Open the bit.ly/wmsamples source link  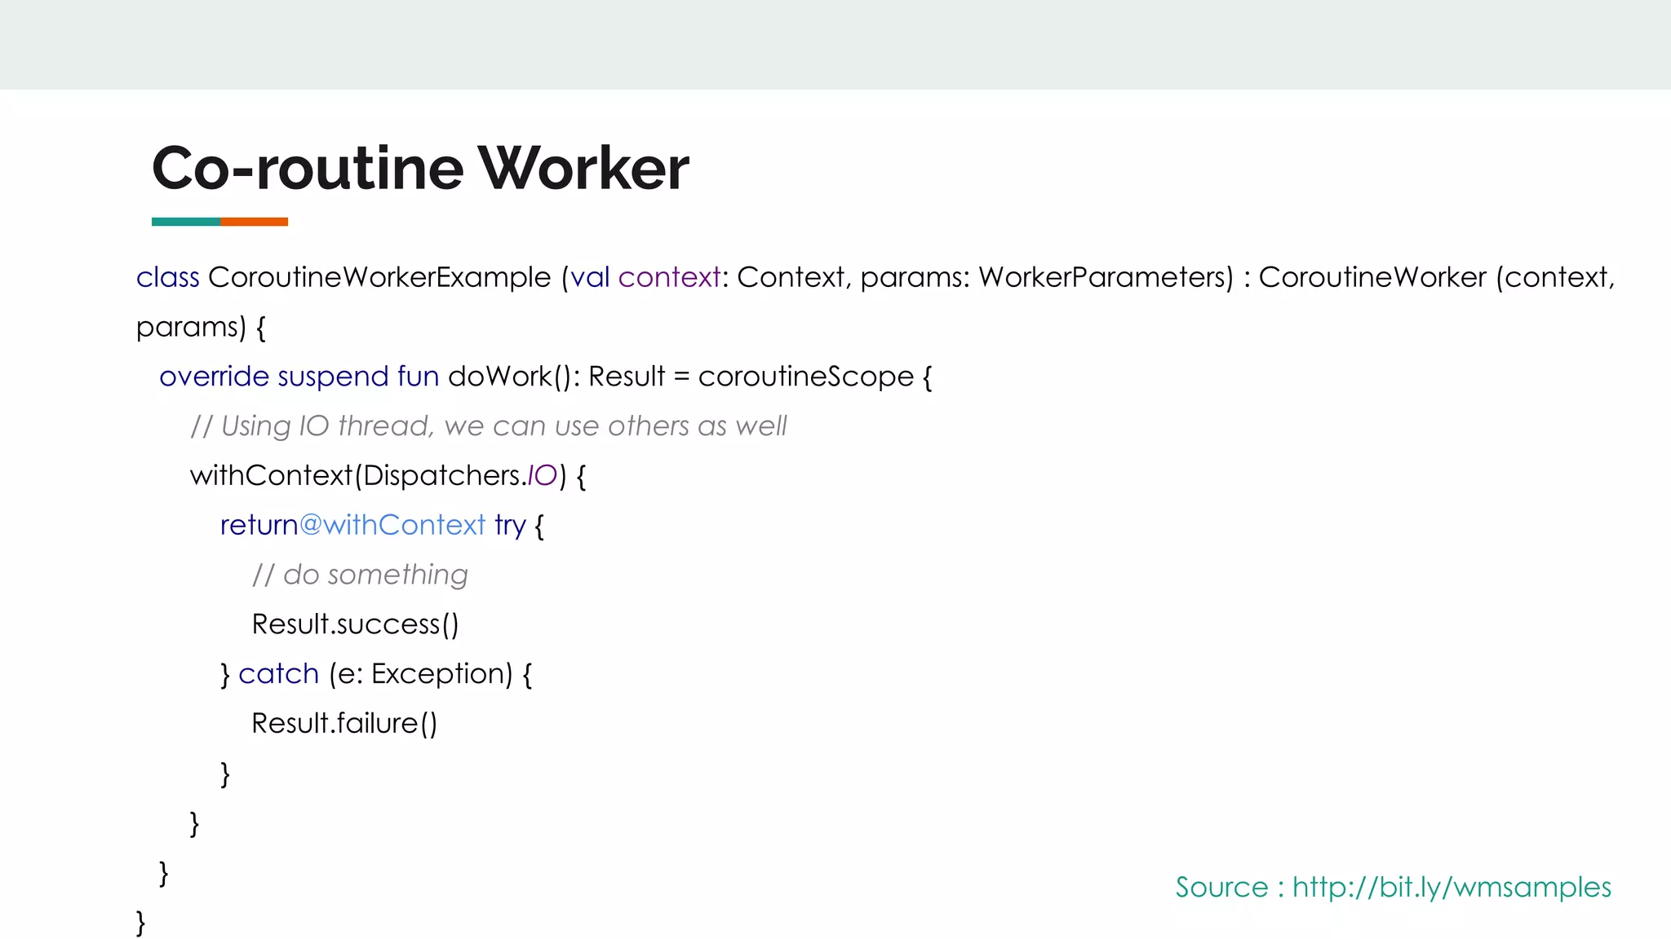1452,887
